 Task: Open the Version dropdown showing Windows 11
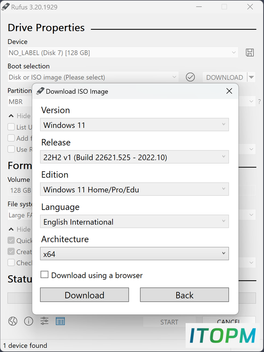134,125
